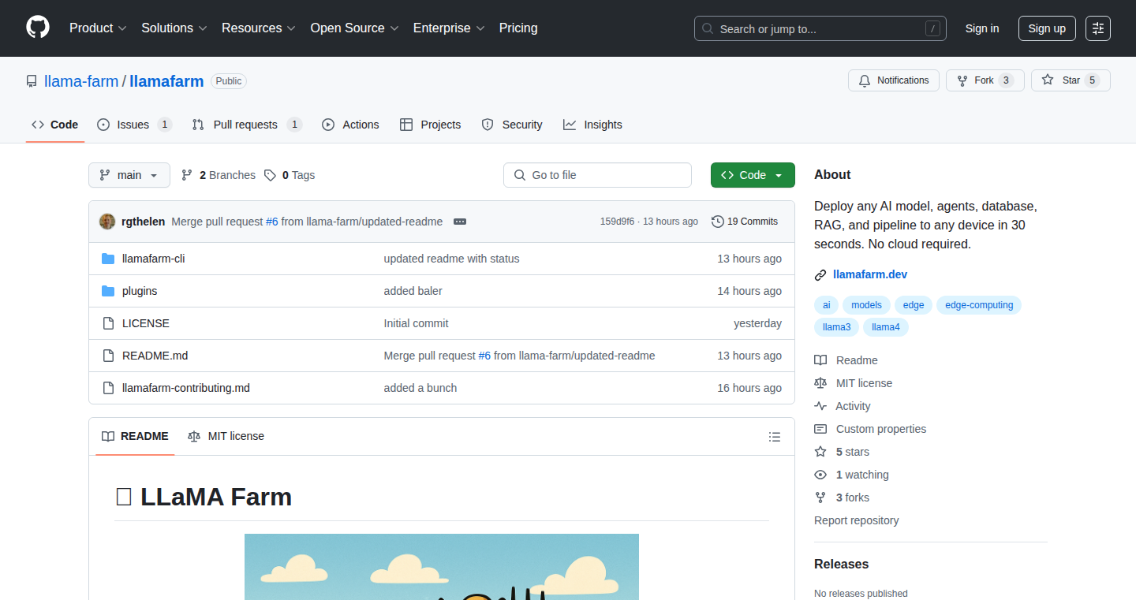1136x600 pixels.
Task: Fork the repository with Fork button
Action: pos(985,80)
